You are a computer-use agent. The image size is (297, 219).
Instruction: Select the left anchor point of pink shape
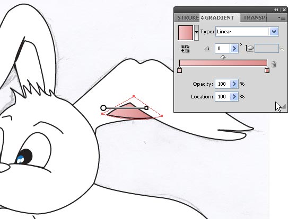point(102,114)
